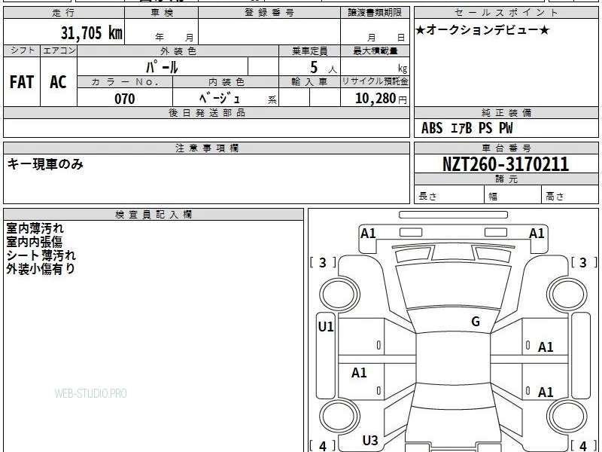Click the 注意事項欄 header bar
602x452 pixels.
pyautogui.click(x=206, y=148)
